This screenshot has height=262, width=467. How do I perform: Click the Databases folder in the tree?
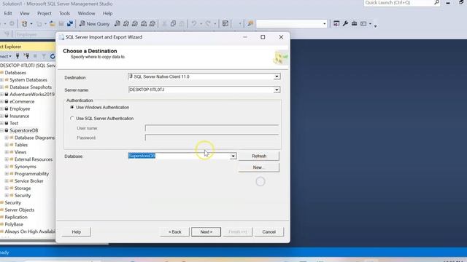click(15, 73)
